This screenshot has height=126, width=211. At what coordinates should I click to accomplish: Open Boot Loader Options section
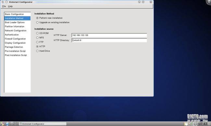[17, 22]
